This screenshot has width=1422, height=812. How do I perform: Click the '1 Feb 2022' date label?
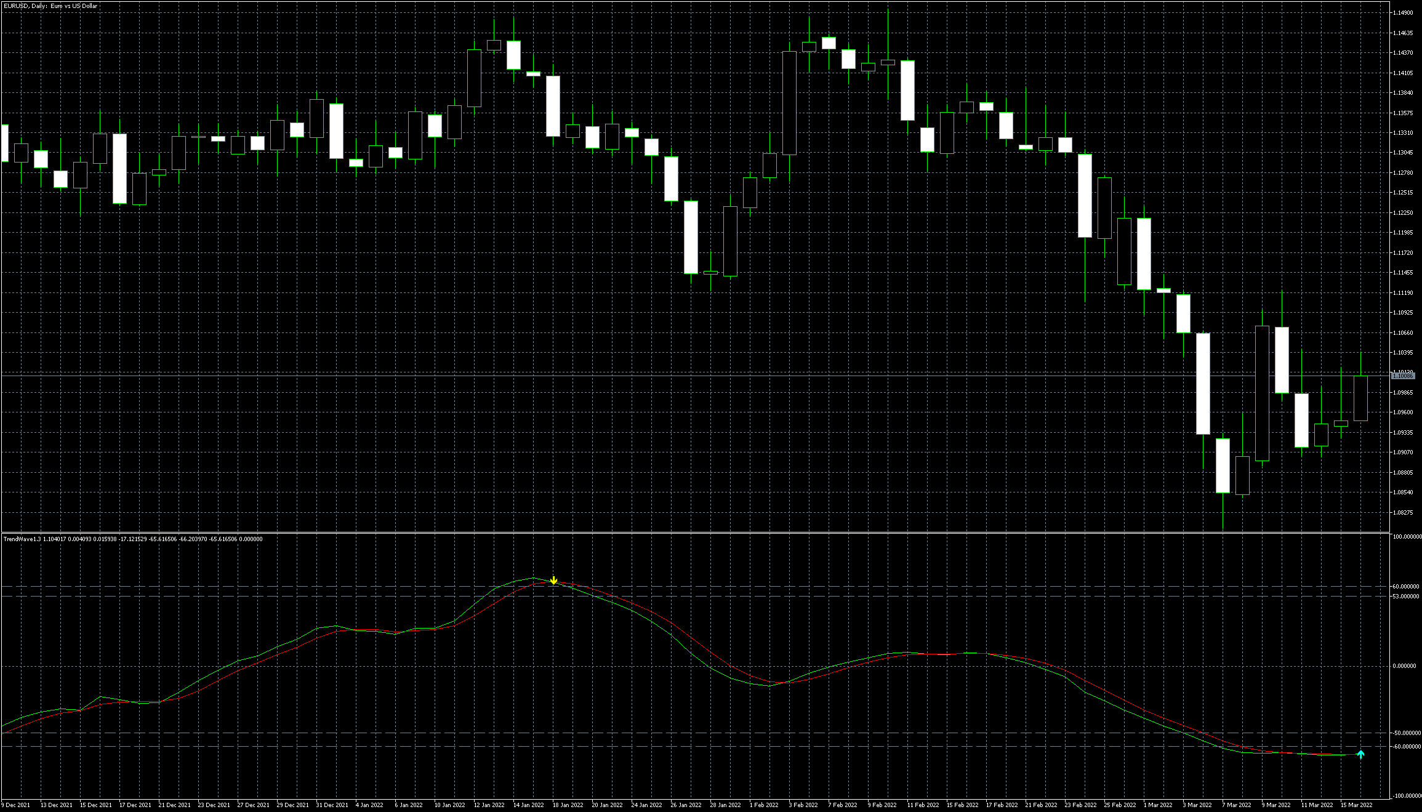[763, 805]
